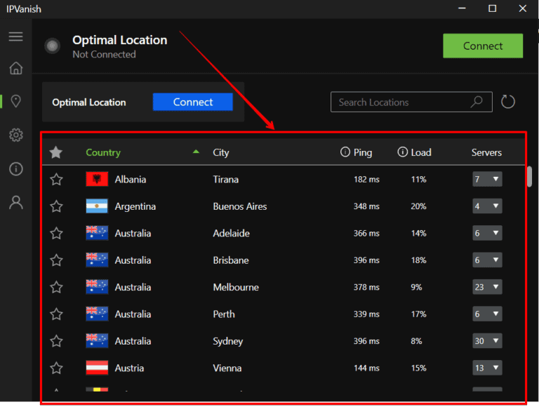Expand Melbourne servers dropdown showing 23
Image resolution: width=539 pixels, height=407 pixels.
[487, 287]
